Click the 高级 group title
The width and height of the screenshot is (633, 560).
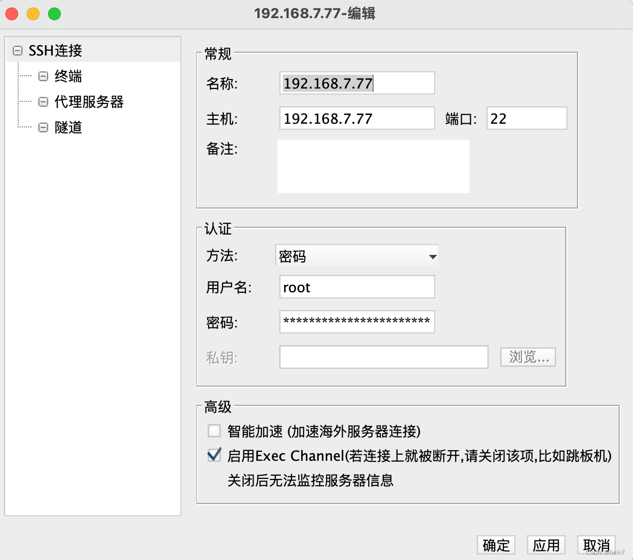click(218, 407)
